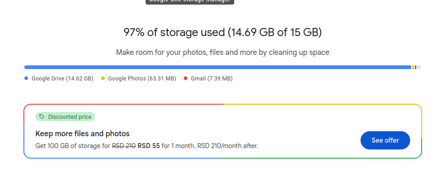The width and height of the screenshot is (446, 176).
Task: Open the Google Drive (14.62 GB) legend label
Action: tap(62, 79)
